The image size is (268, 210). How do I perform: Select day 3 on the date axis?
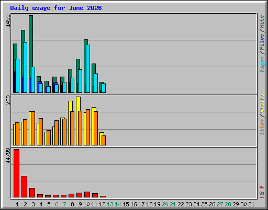tap(33, 204)
